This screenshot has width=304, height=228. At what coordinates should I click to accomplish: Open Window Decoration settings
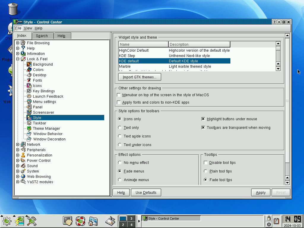(x=49, y=139)
